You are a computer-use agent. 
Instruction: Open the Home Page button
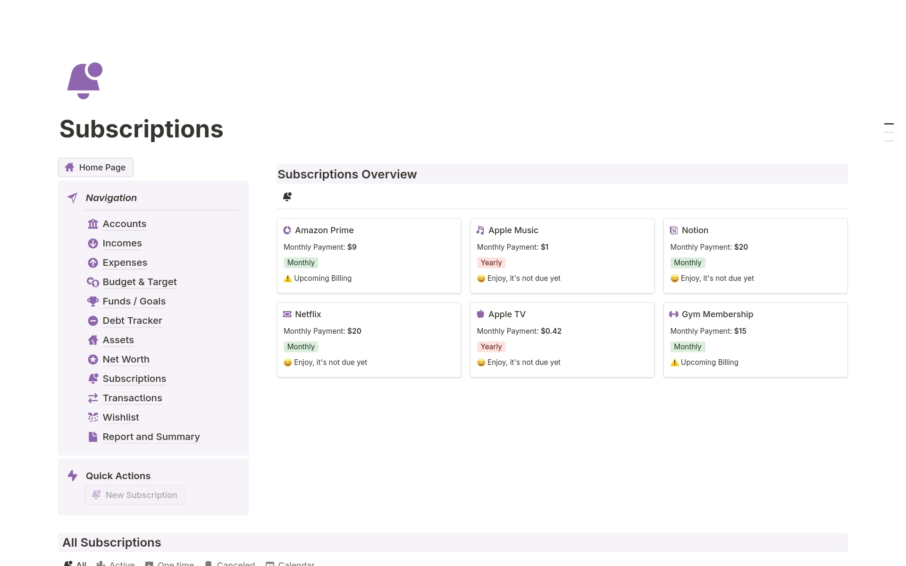96,168
